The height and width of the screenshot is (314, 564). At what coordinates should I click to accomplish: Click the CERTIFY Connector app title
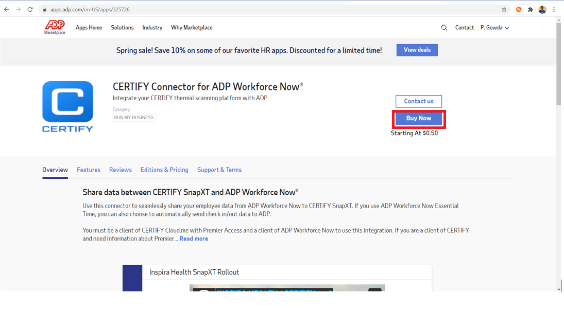pos(208,86)
